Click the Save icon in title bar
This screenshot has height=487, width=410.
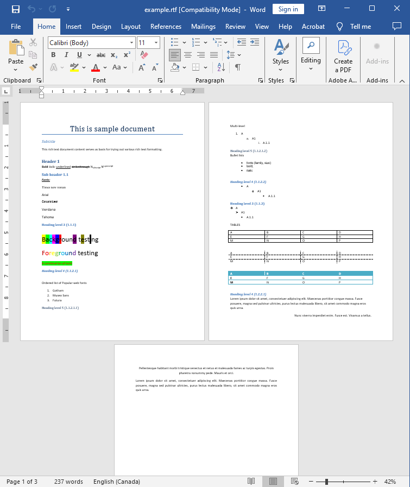click(x=15, y=9)
